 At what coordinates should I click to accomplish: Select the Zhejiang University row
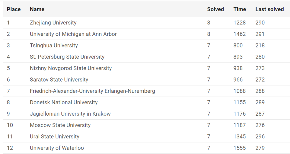point(146,23)
